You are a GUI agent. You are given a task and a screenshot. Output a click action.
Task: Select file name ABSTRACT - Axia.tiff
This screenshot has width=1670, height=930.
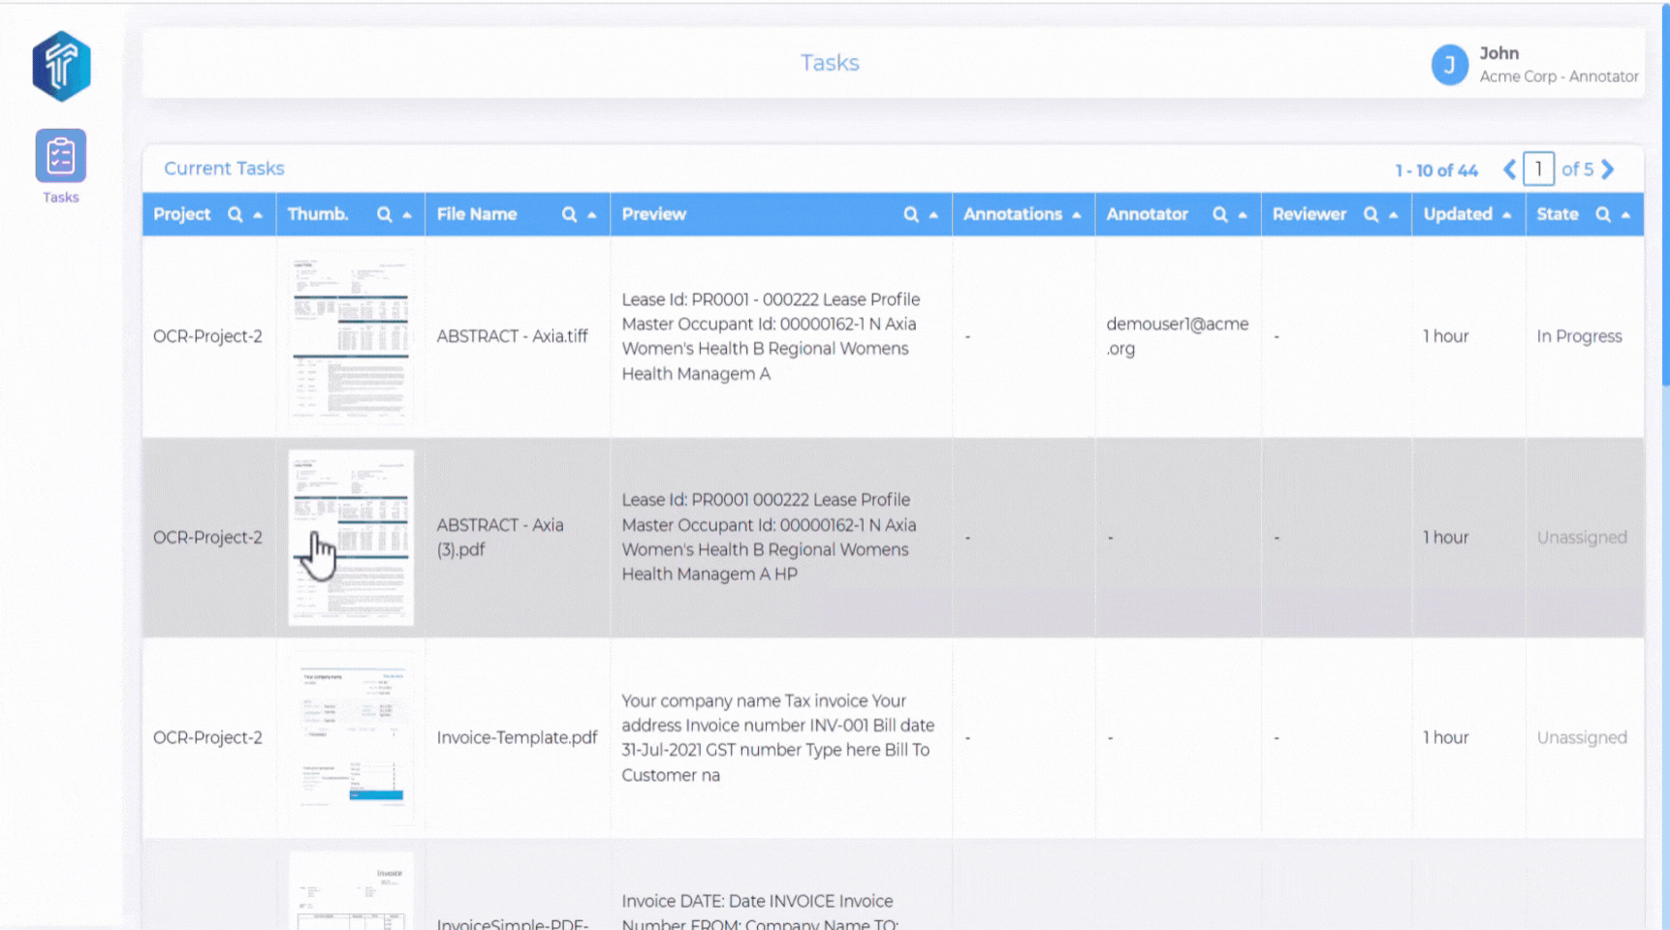(x=512, y=336)
